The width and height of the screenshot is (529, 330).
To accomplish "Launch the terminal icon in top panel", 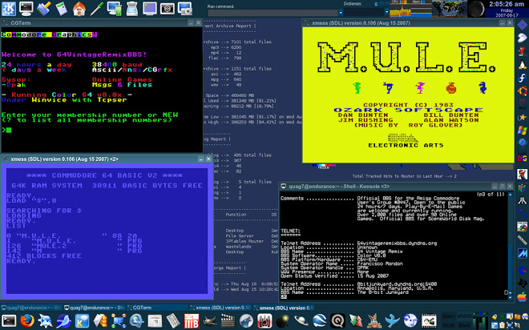I will 26,9.
